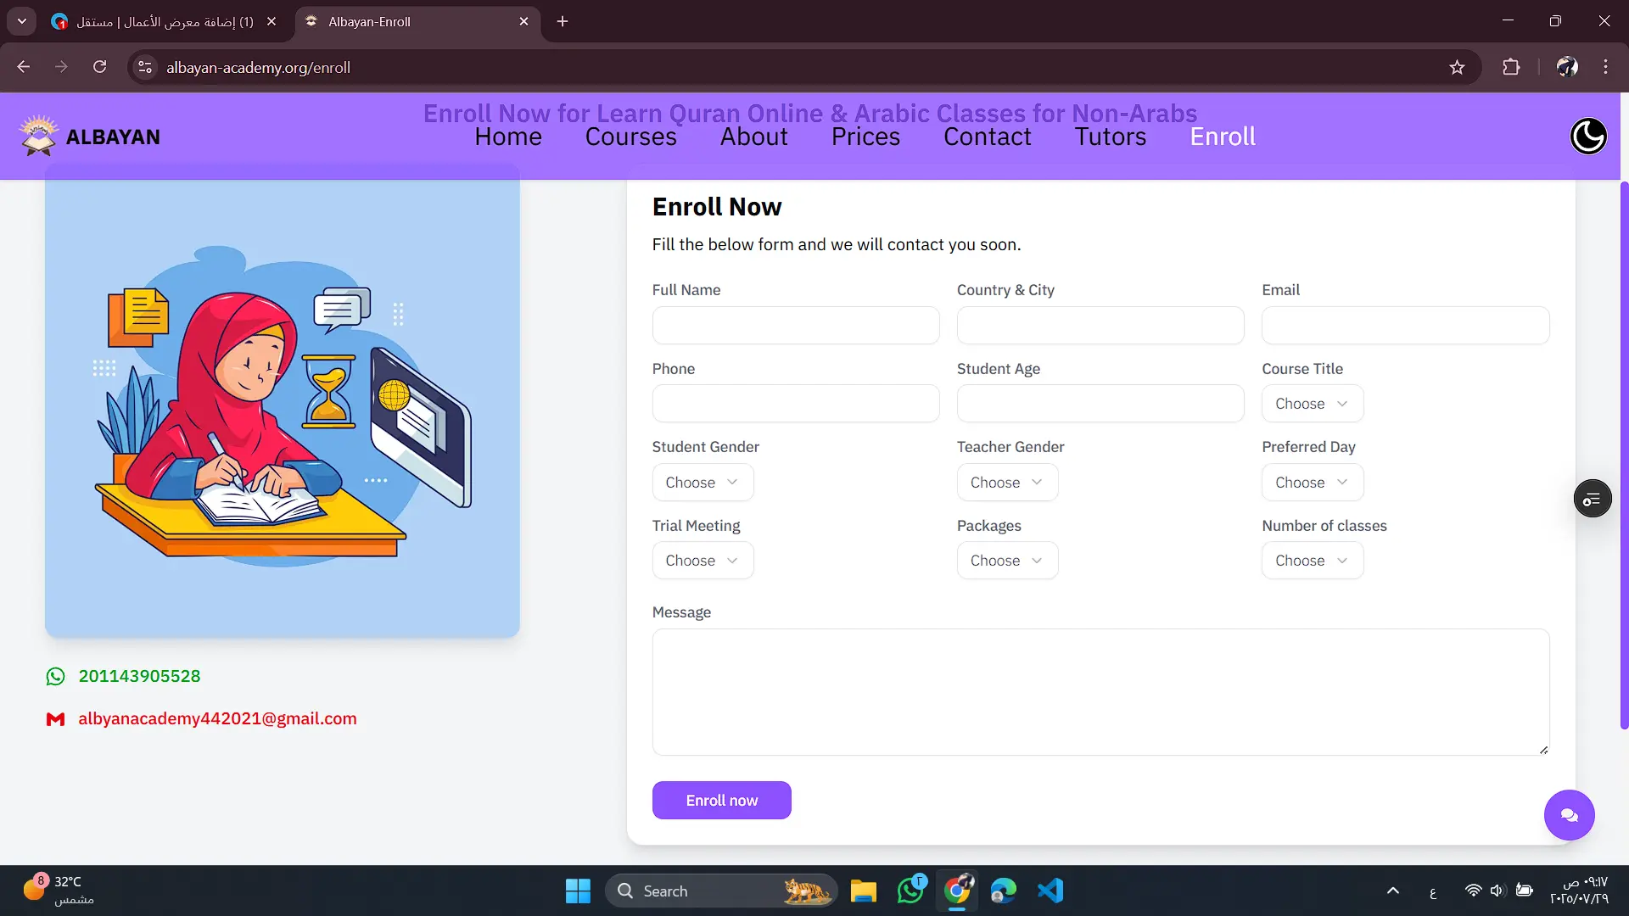Choose a Preferred Day from the dropdown
1629x916 pixels.
pyautogui.click(x=1312, y=483)
